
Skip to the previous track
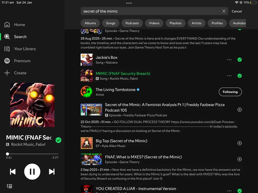click(x=13, y=172)
